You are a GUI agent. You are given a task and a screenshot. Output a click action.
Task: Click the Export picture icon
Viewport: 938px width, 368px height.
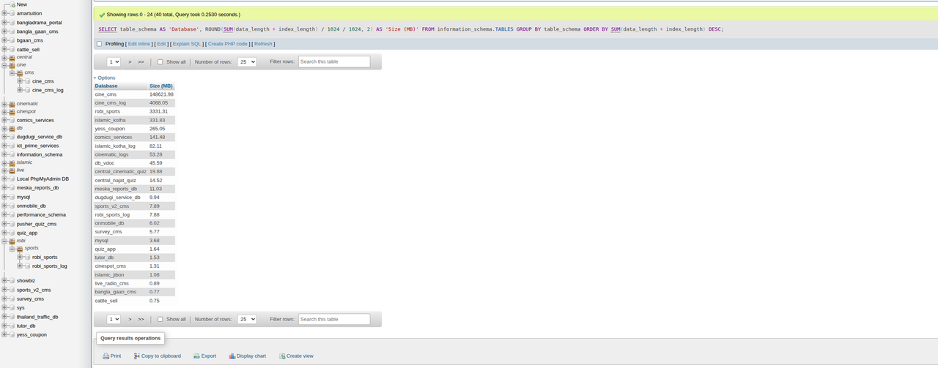(196, 356)
